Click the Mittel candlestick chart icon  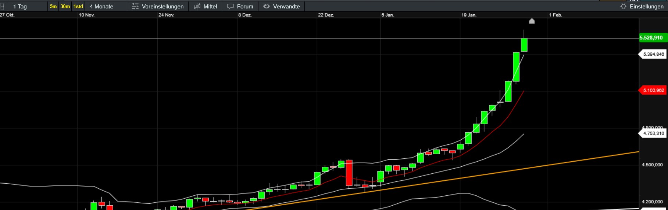point(197,7)
